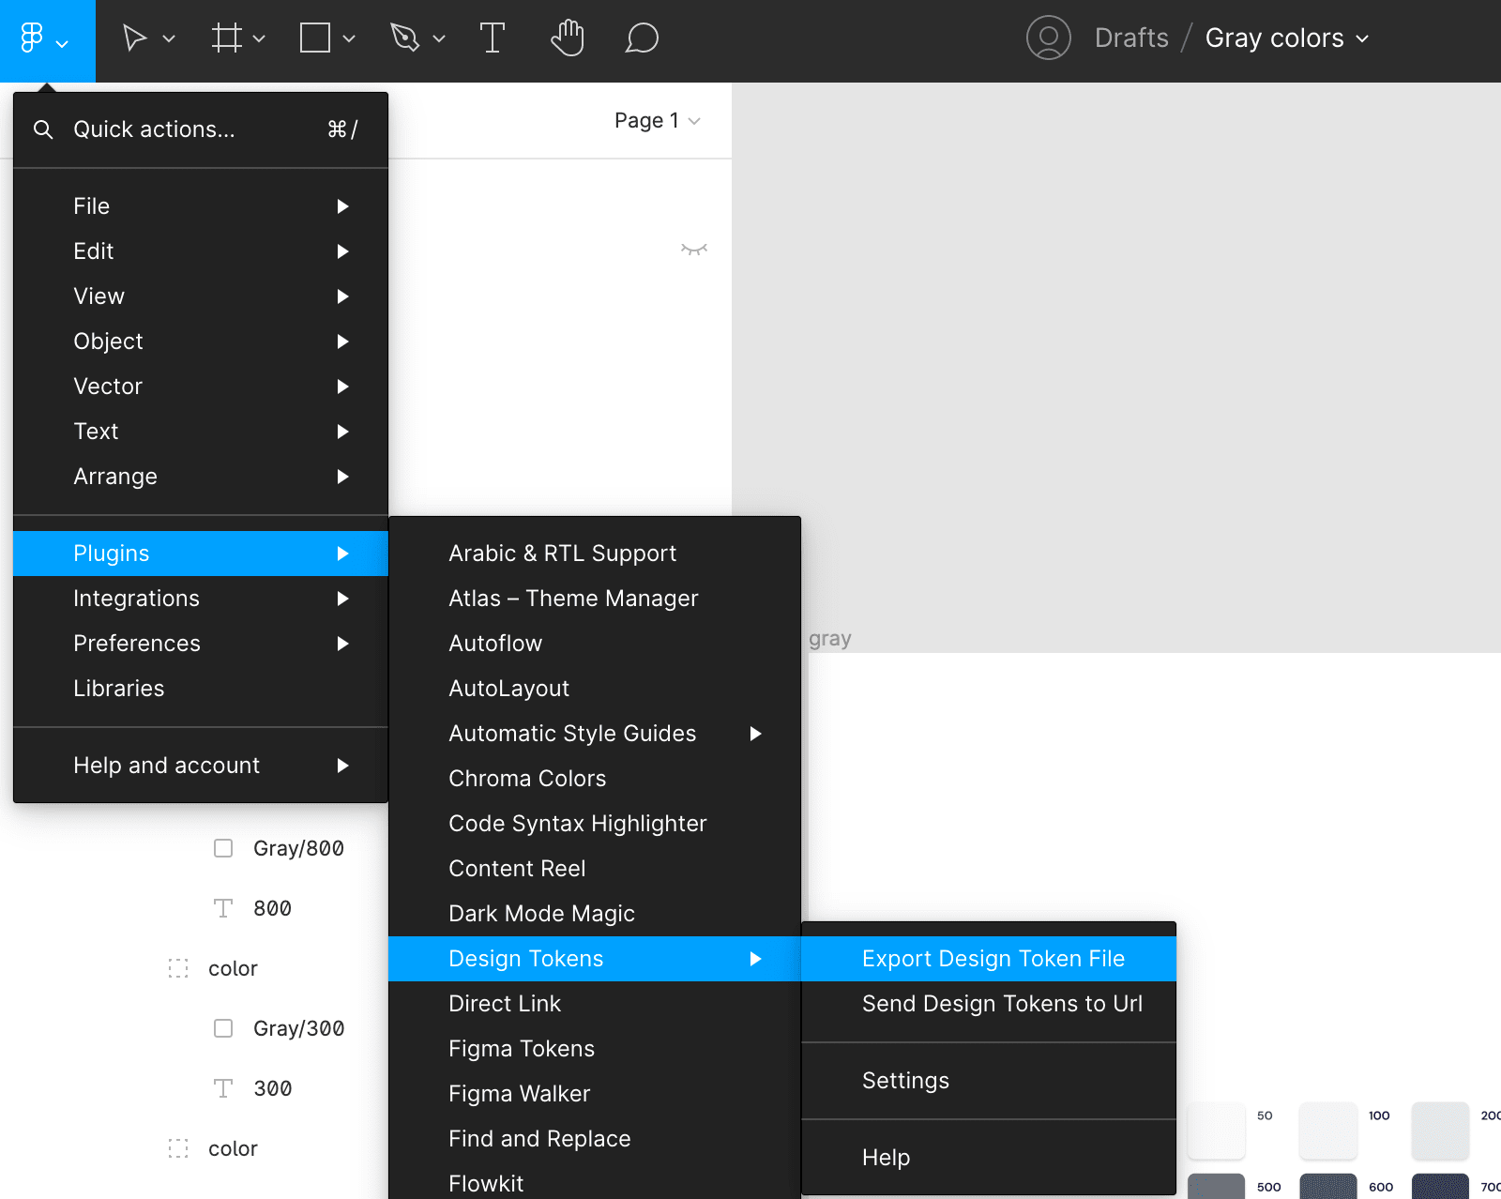1501x1199 pixels.
Task: Open Design Tokens Help
Action: (x=989, y=1158)
